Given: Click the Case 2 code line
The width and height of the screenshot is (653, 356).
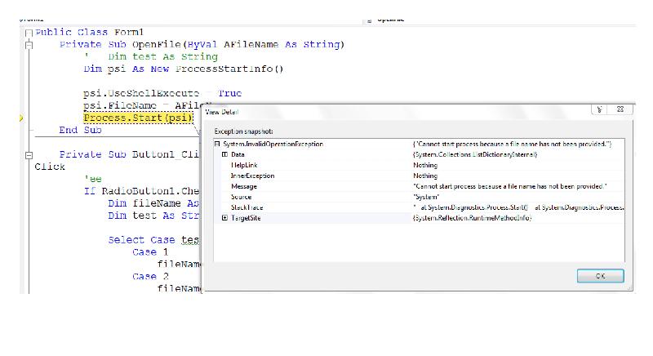Looking at the screenshot, I should (150, 277).
